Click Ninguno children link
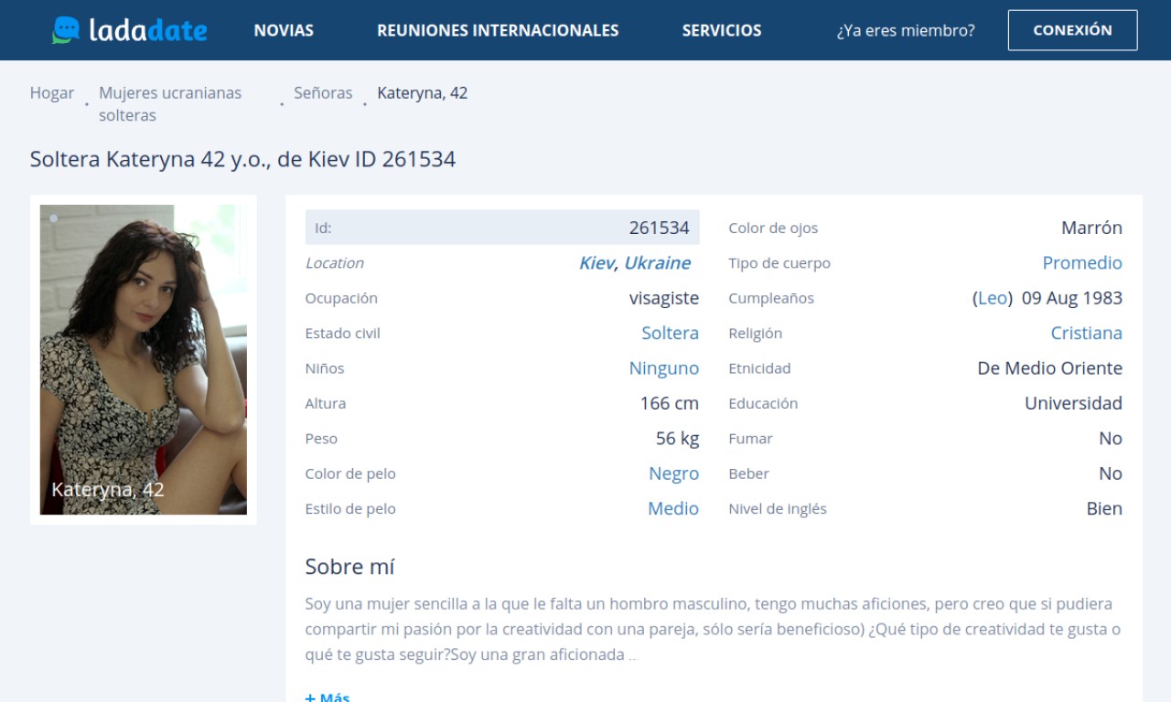Screen dimensions: 1171x702 [663, 368]
